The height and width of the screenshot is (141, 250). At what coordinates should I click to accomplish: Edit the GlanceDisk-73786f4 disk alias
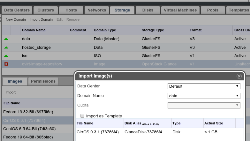[143, 132]
